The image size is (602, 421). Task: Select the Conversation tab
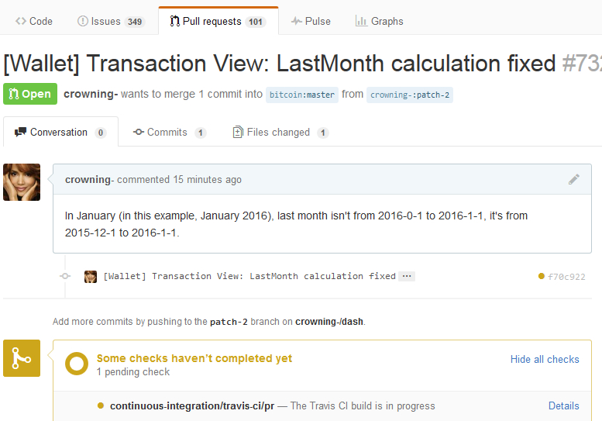tap(60, 132)
